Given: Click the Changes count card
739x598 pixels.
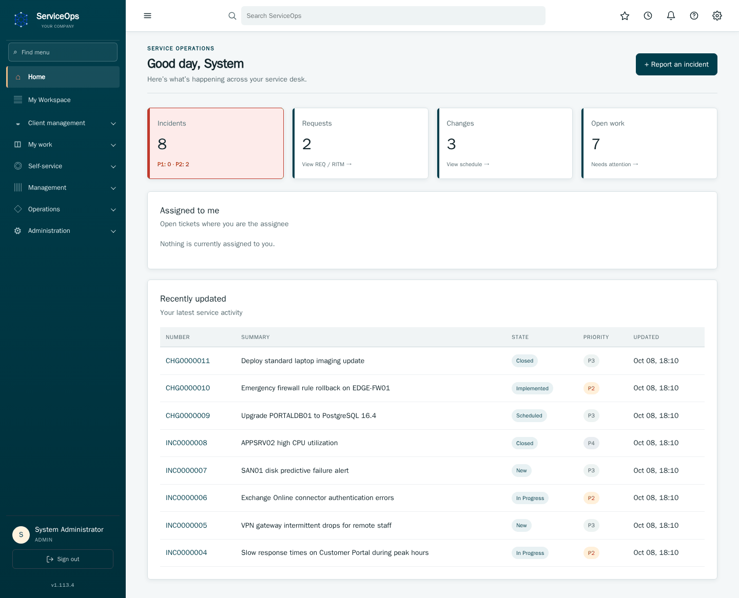Looking at the screenshot, I should coord(504,143).
